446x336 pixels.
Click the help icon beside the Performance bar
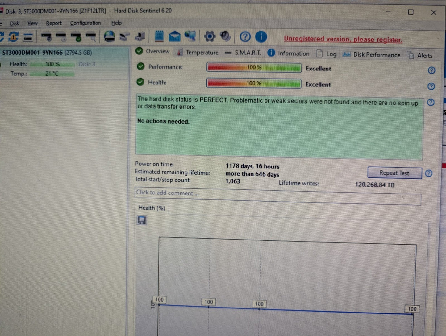(x=431, y=70)
